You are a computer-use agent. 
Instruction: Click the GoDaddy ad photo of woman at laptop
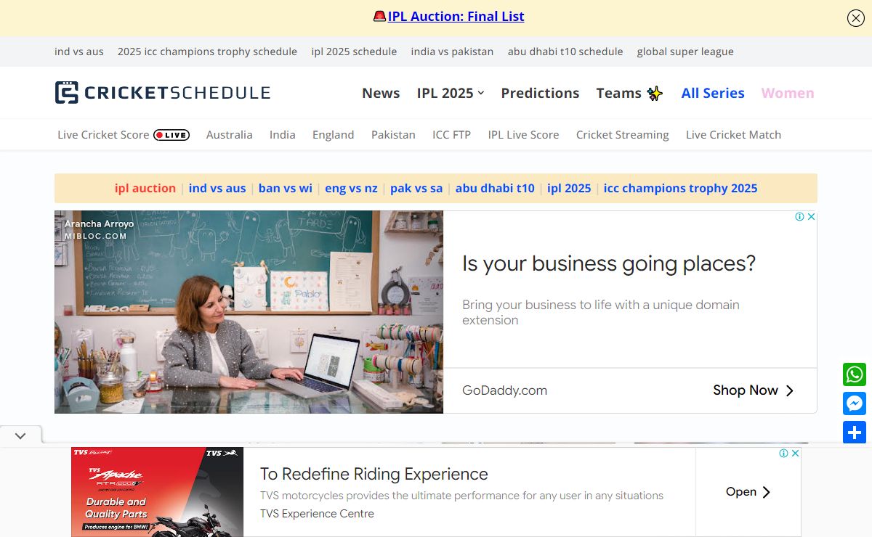point(249,312)
